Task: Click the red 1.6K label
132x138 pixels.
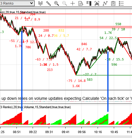Action: (x=76, y=86)
